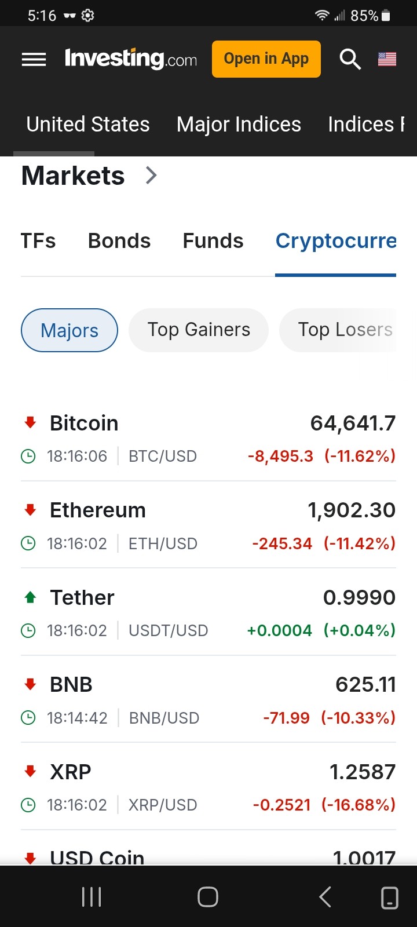Tap the Investing.com logo

tap(131, 59)
